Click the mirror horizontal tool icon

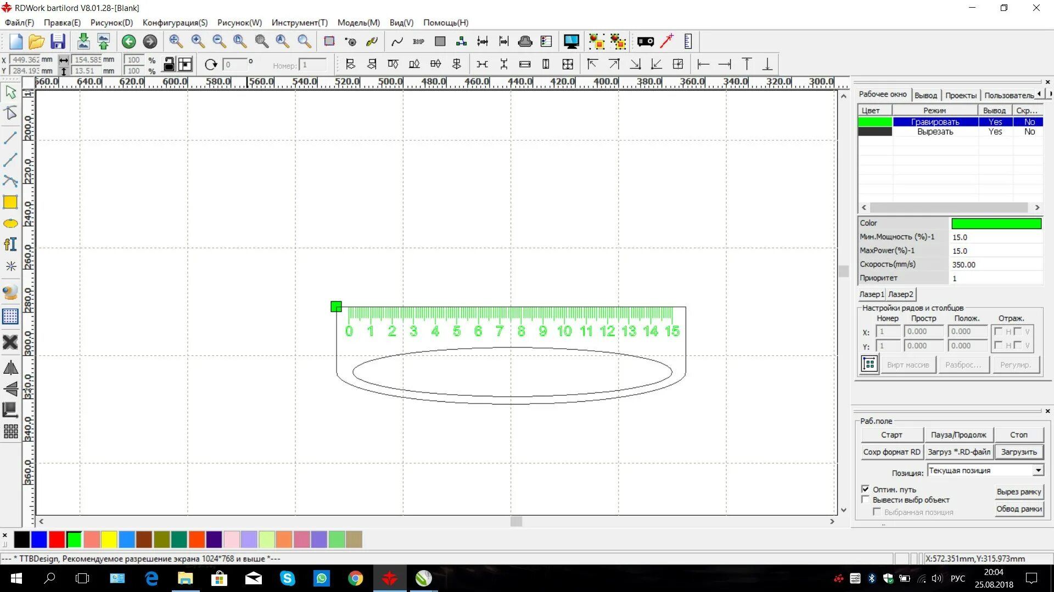(10, 368)
